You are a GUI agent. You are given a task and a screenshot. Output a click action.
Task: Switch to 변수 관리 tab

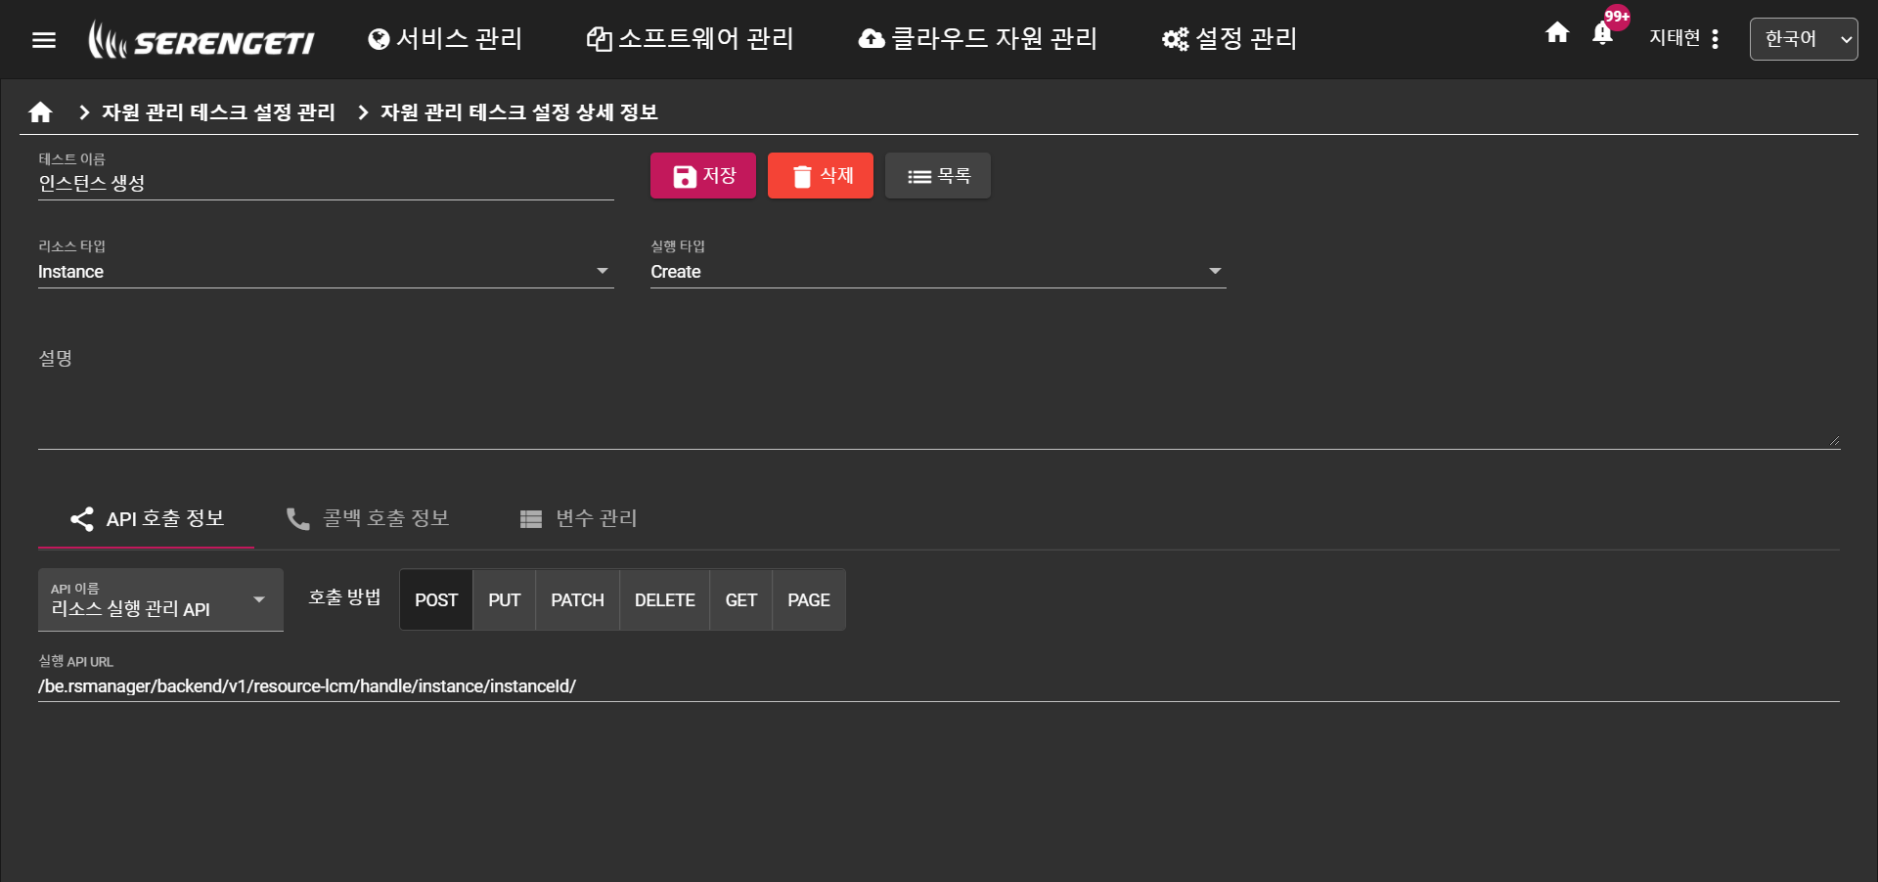(579, 518)
